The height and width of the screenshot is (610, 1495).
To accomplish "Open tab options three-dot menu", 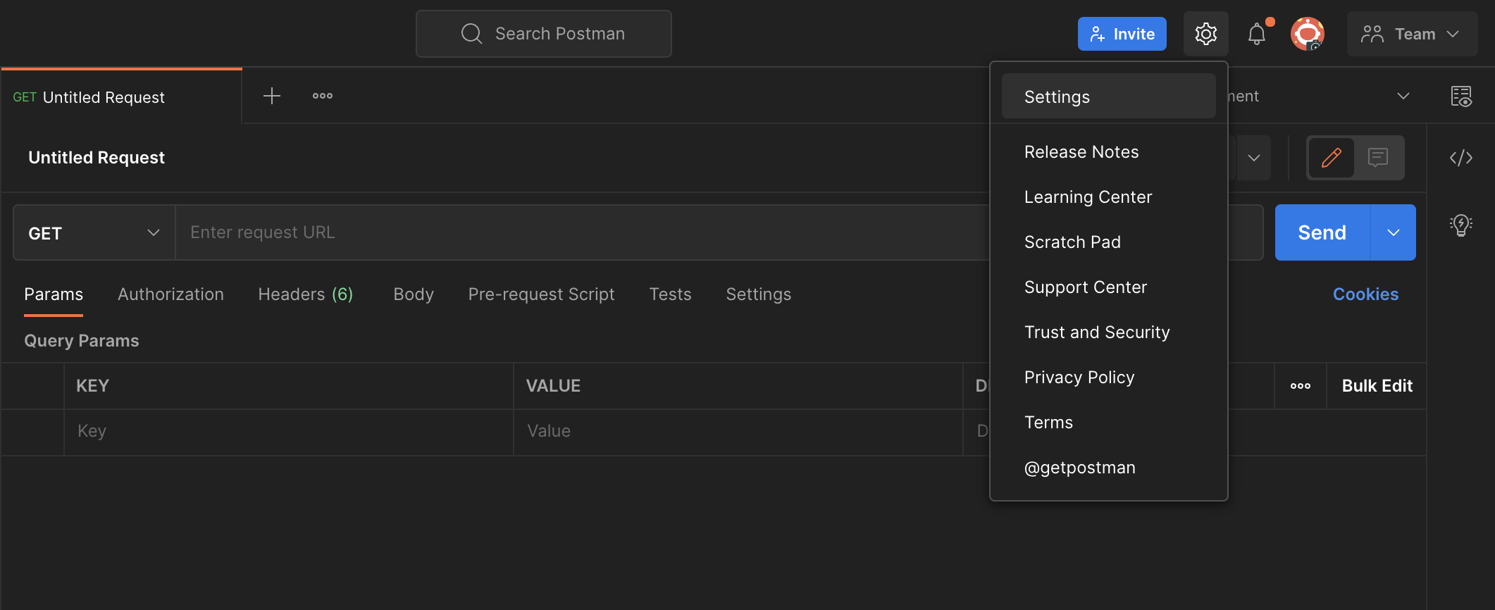I will point(323,96).
